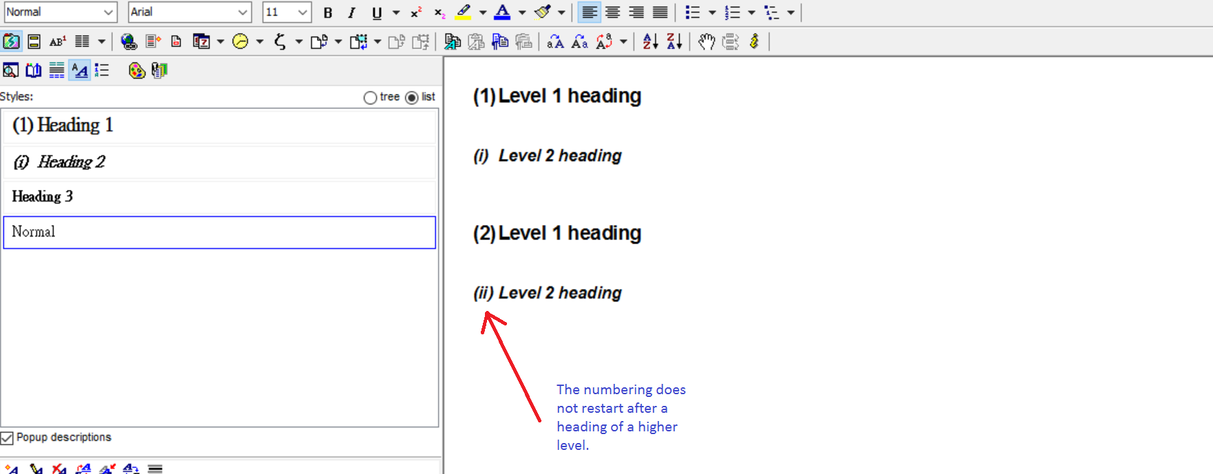Screen dimensions: 1213x474
Task: Click the superscript button
Action: (416, 12)
